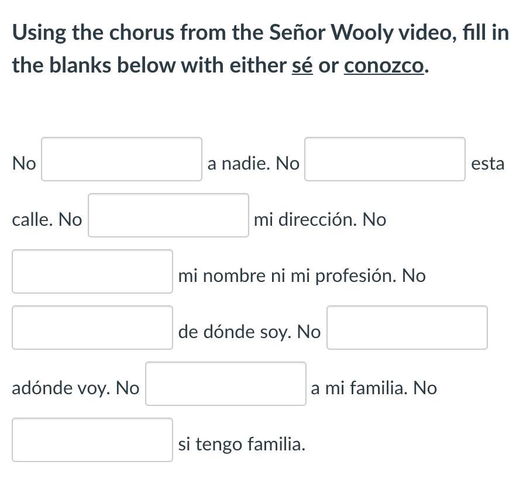This screenshot has width=516, height=496.
Task: Click the blank before "si tengo familia"
Action: [x=92, y=440]
